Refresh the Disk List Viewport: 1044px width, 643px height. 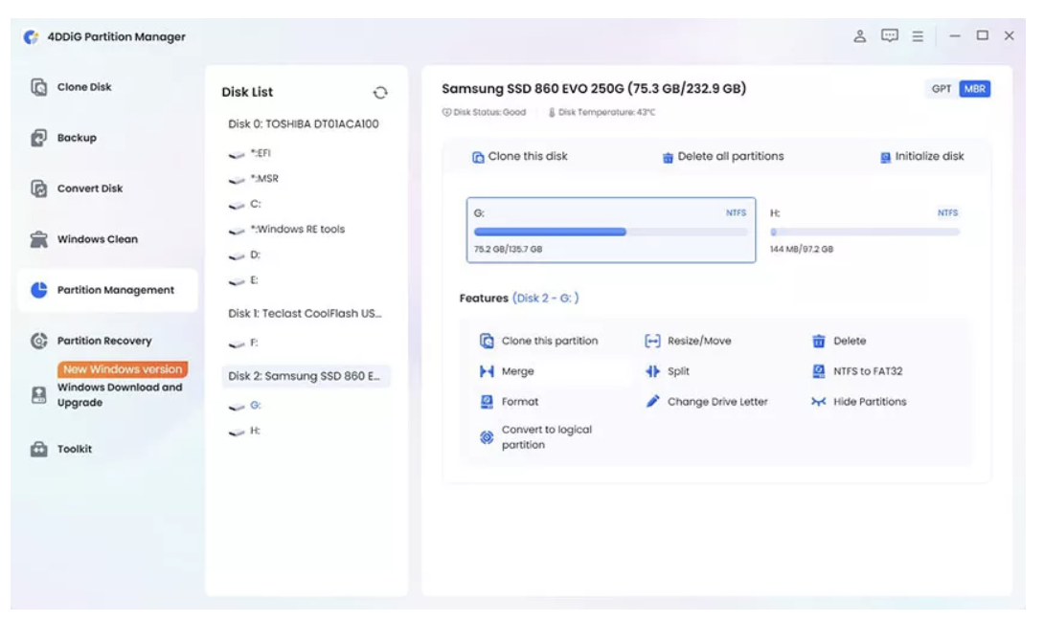point(380,93)
